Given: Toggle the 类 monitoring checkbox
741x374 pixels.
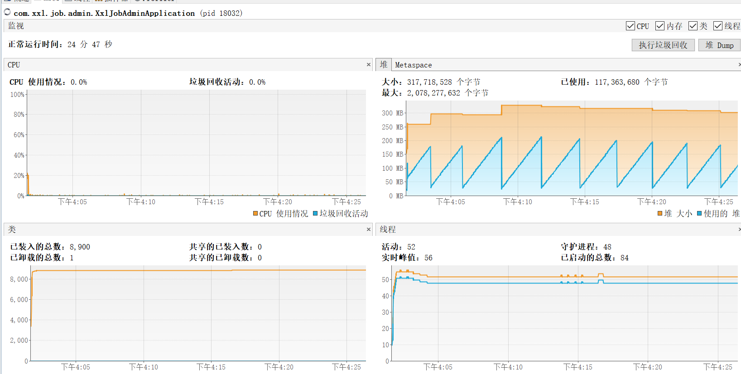Looking at the screenshot, I should [x=693, y=26].
